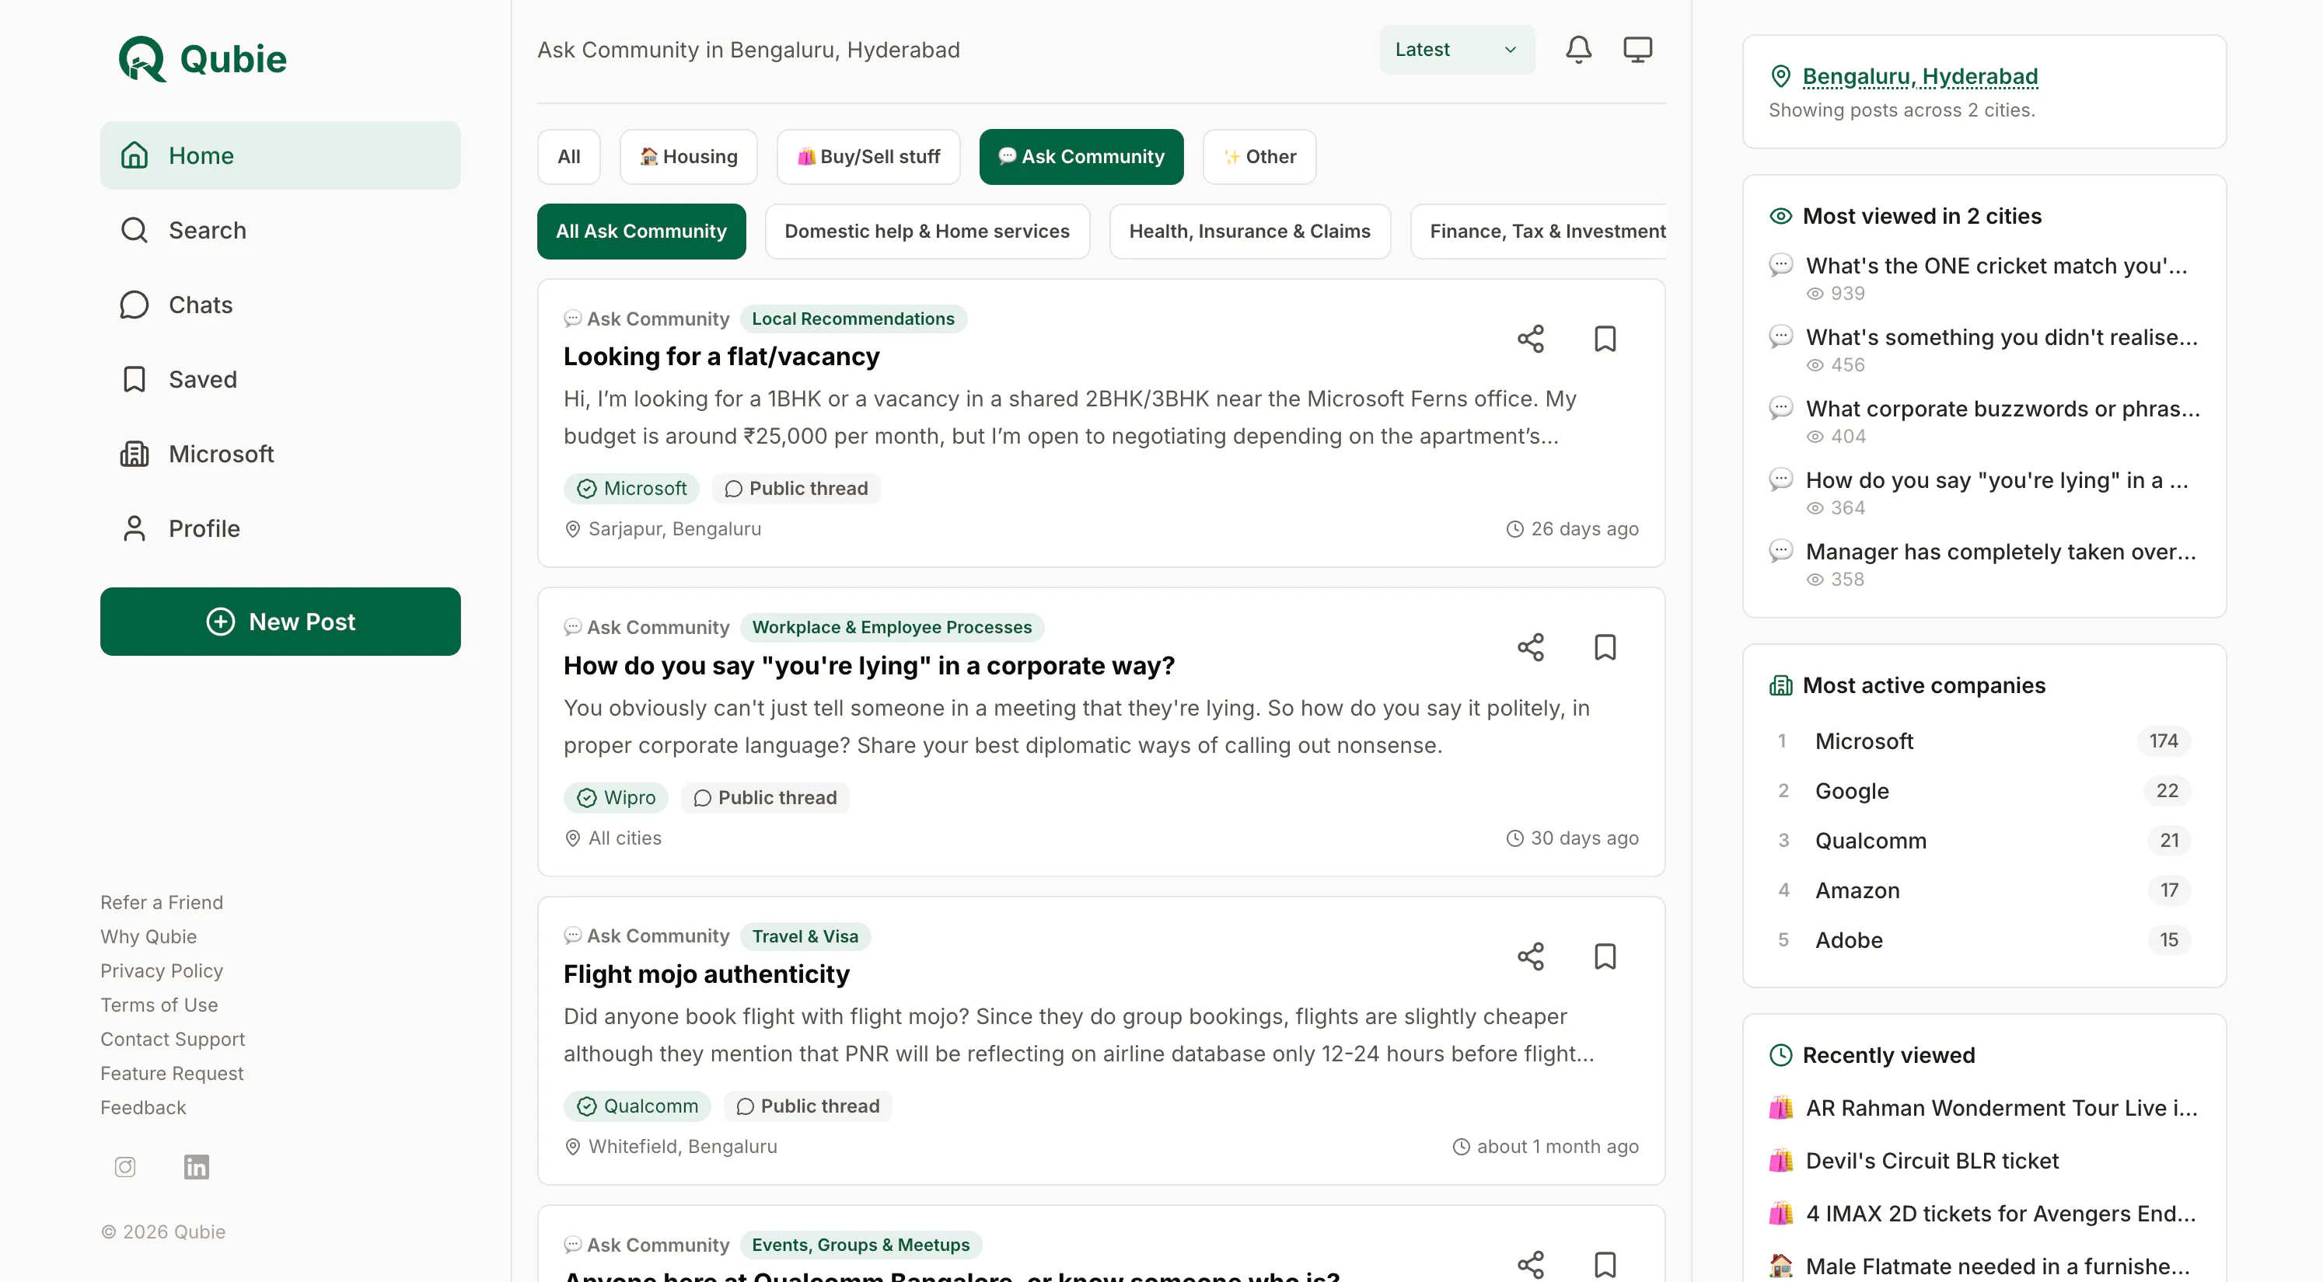Click the Qubie logo

tap(203, 58)
